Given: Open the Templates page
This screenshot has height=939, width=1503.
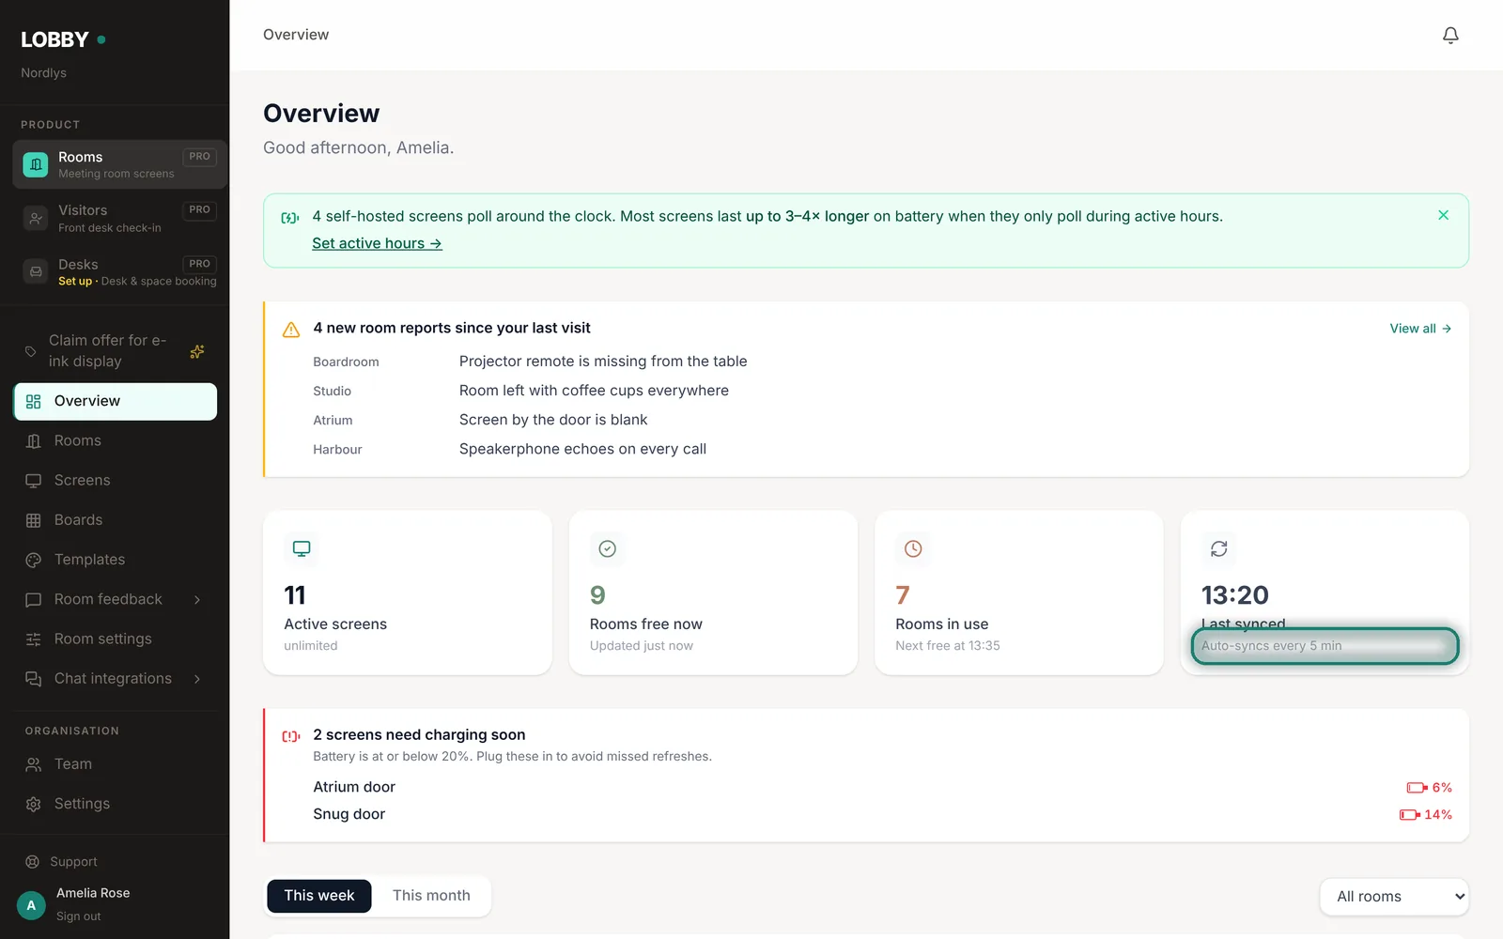Looking at the screenshot, I should pos(115,560).
